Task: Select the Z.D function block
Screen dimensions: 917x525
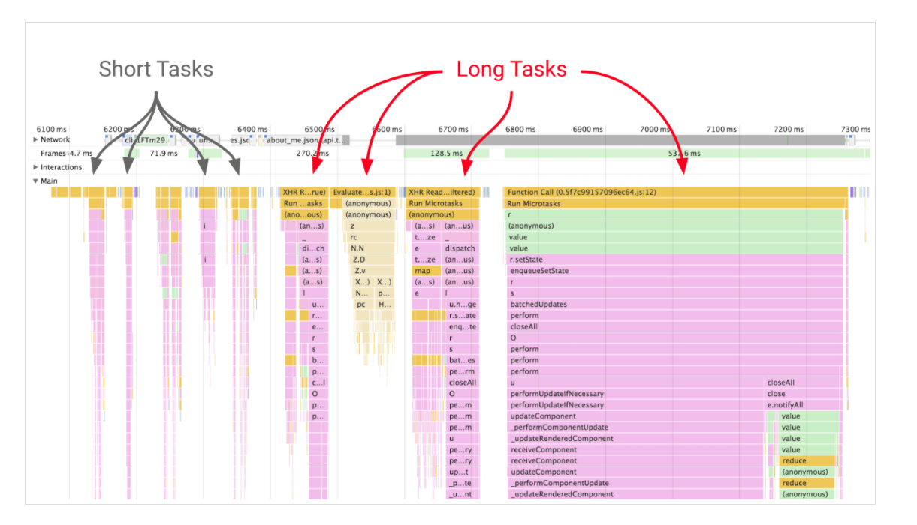Action: [360, 259]
